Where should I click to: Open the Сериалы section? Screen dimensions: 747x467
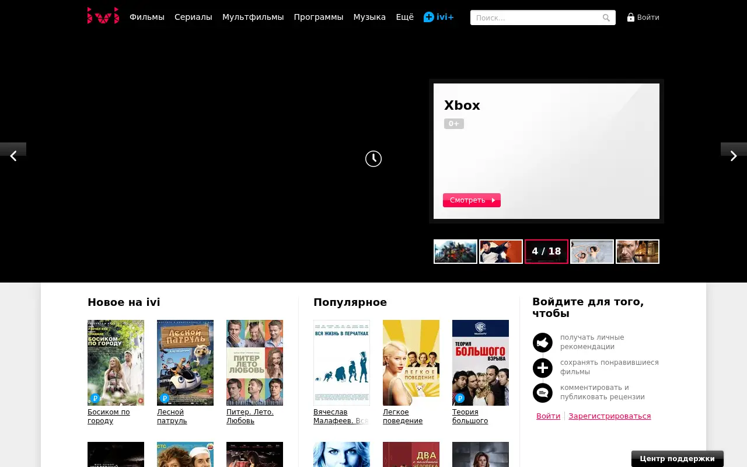(193, 17)
